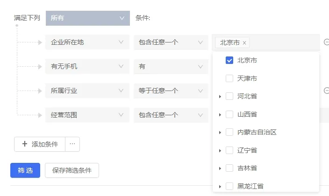
Task: Open the 经营范围 field dropdown
Action: click(87, 115)
